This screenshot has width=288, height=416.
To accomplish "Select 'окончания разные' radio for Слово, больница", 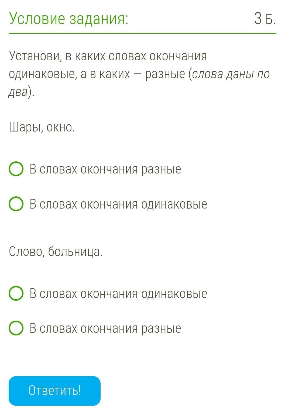I will (16, 328).
